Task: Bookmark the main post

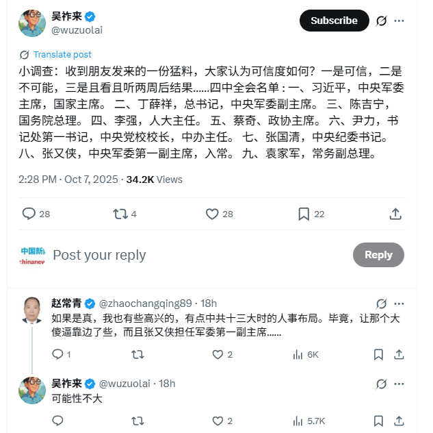Action: point(304,214)
